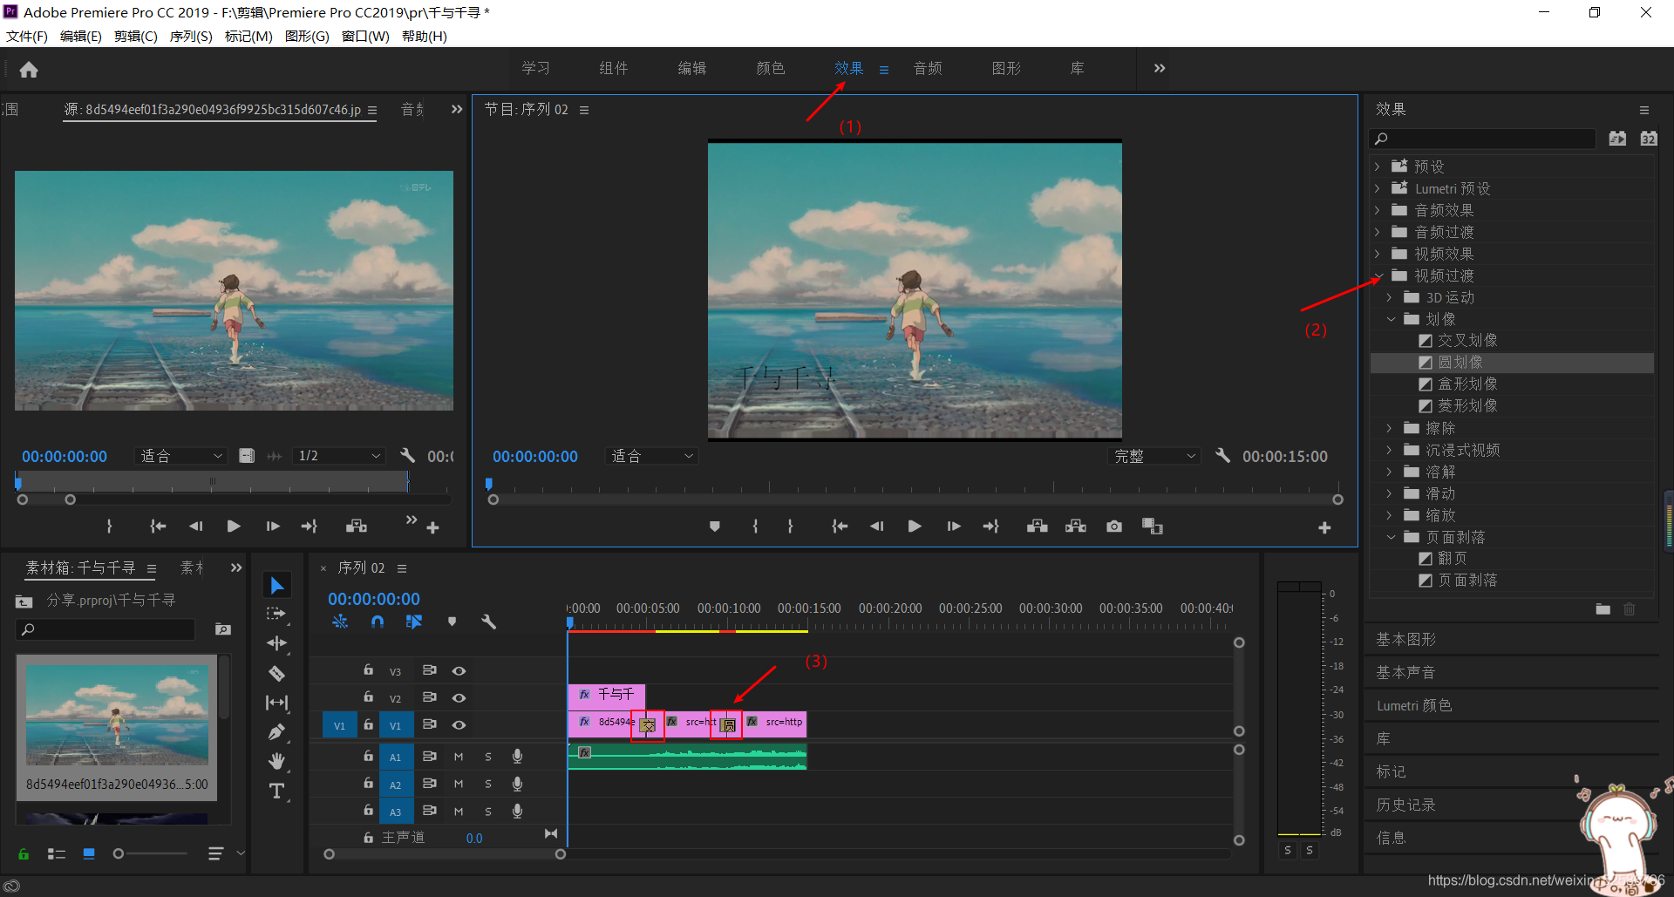Click the Home icon

coord(29,70)
